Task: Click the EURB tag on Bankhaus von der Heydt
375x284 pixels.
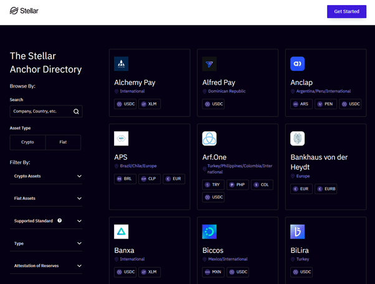Action: [326, 189]
